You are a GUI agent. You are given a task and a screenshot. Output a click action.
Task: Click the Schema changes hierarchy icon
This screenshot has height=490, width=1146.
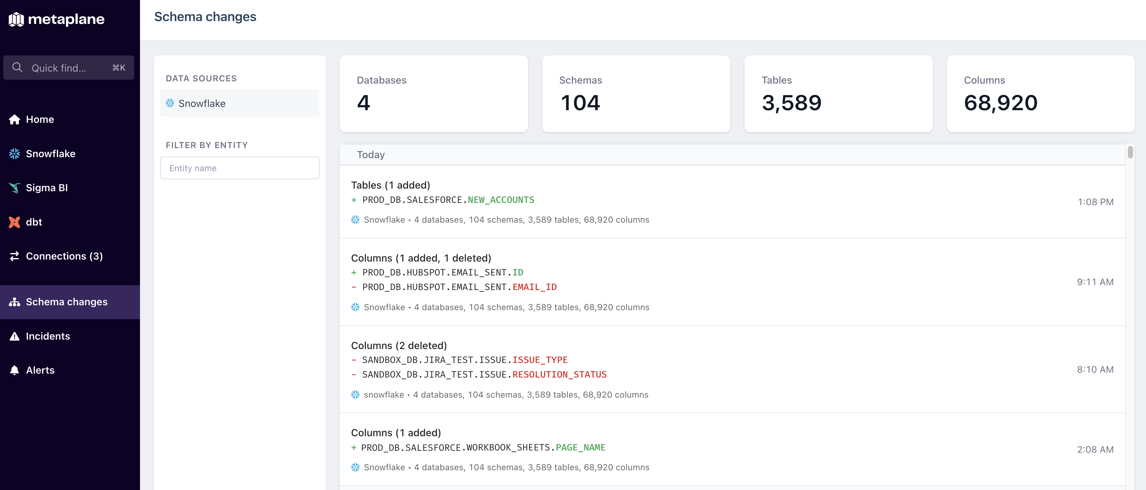(14, 301)
